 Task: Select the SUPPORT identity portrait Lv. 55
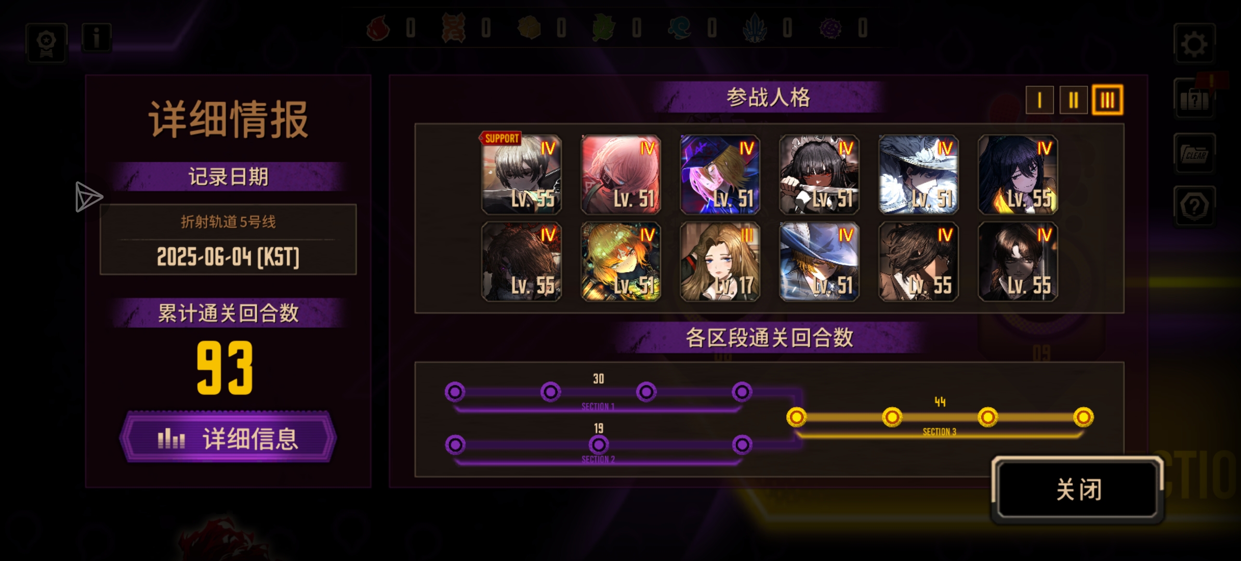521,175
